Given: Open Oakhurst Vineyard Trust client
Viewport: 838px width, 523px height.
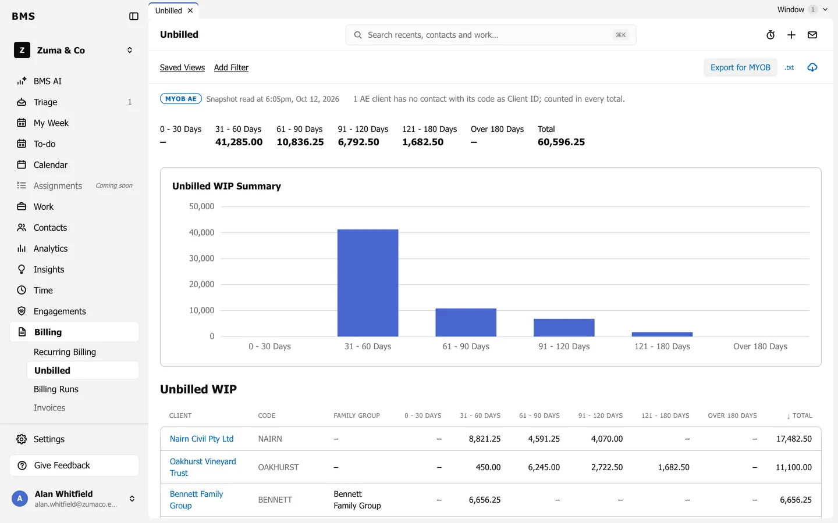Looking at the screenshot, I should click(203, 467).
